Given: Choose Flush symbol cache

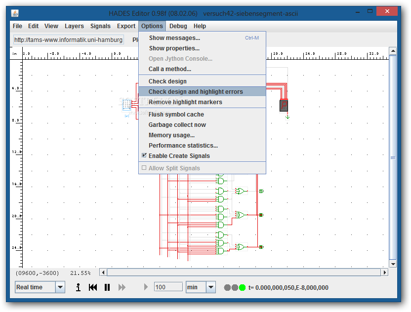Looking at the screenshot, I should (x=202, y=115).
